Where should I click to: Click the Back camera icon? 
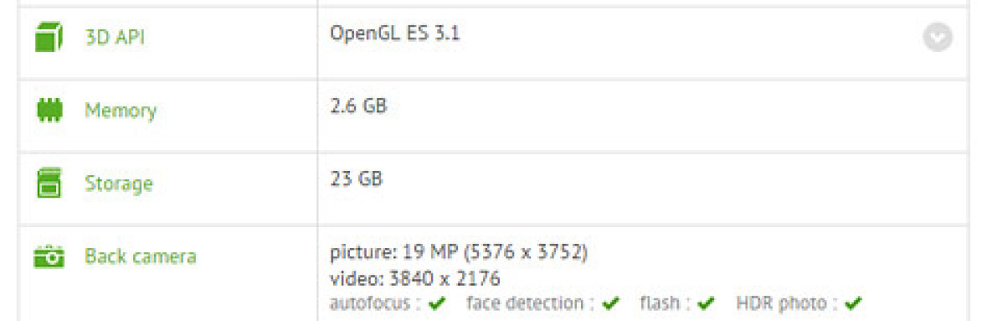pos(49,258)
